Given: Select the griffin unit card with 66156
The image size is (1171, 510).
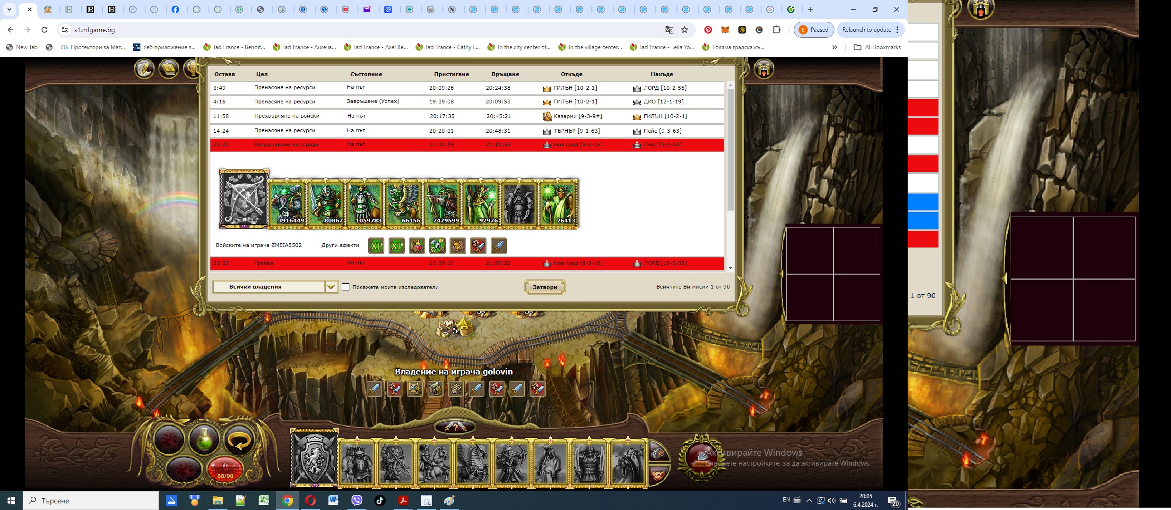Looking at the screenshot, I should coord(404,203).
